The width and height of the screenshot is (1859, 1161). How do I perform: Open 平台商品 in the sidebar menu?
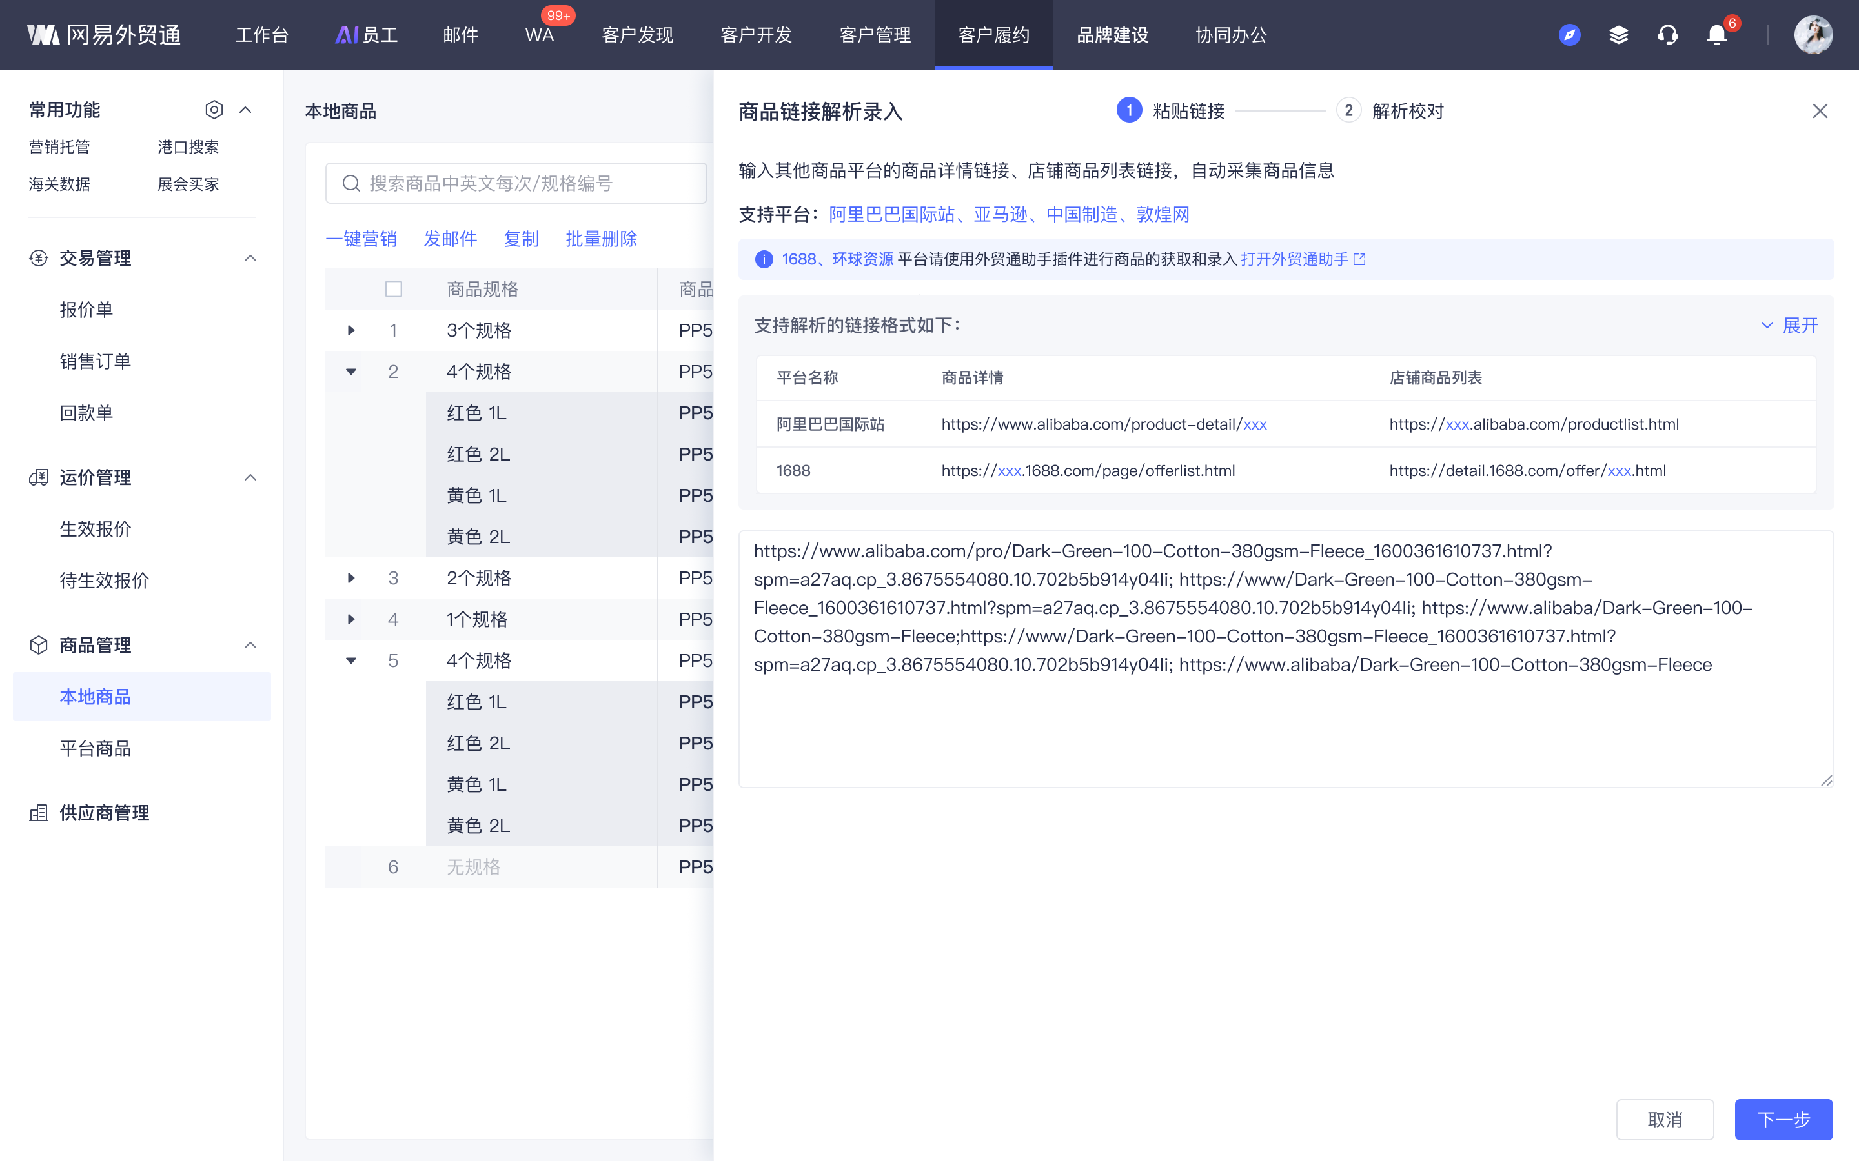coord(96,748)
